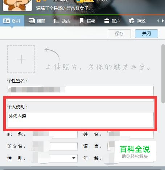Click the right tab-scroll arrow
The image size is (165, 170).
(x=163, y=21)
